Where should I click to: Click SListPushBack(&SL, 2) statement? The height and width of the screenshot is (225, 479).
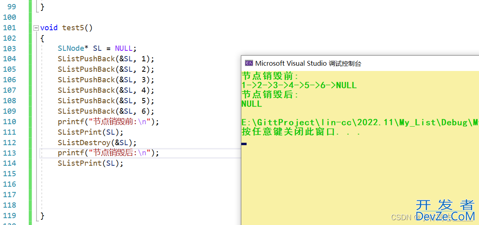click(106, 69)
